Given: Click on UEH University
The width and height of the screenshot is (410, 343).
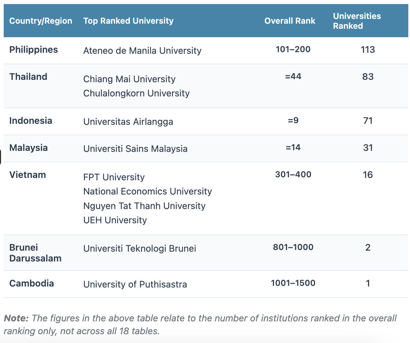Looking at the screenshot, I should pos(115,220).
